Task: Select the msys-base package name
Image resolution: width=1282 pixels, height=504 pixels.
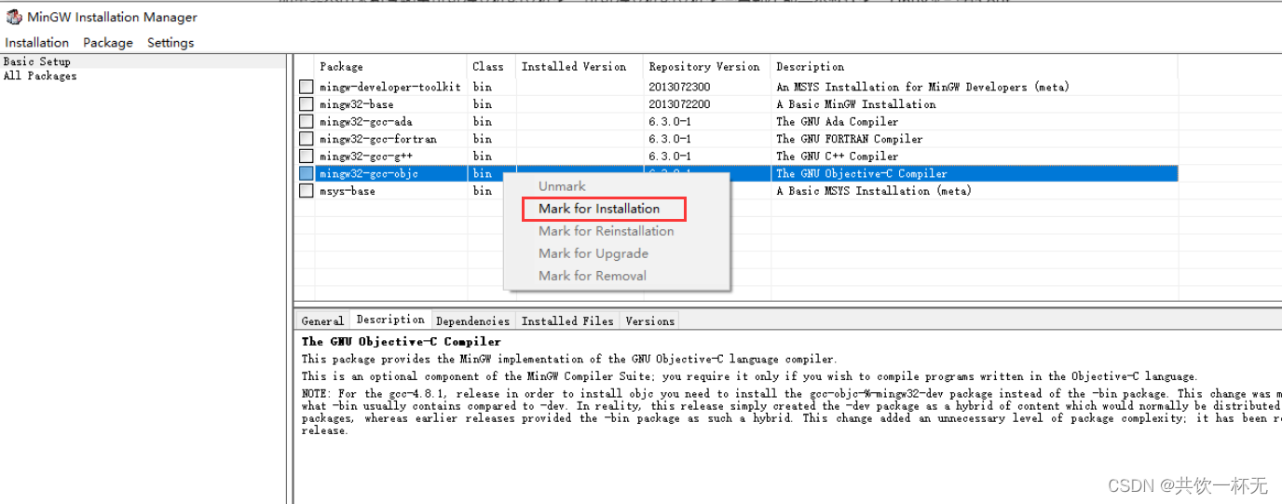Action: [348, 191]
